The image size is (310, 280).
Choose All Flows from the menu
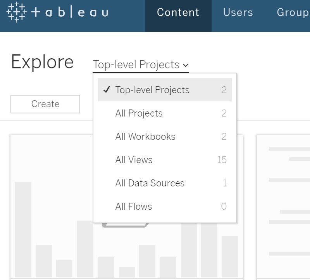click(x=165, y=206)
